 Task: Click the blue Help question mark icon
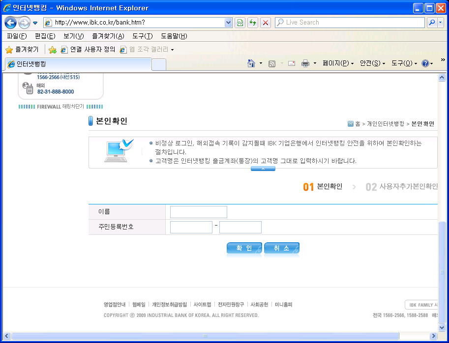tap(425, 63)
